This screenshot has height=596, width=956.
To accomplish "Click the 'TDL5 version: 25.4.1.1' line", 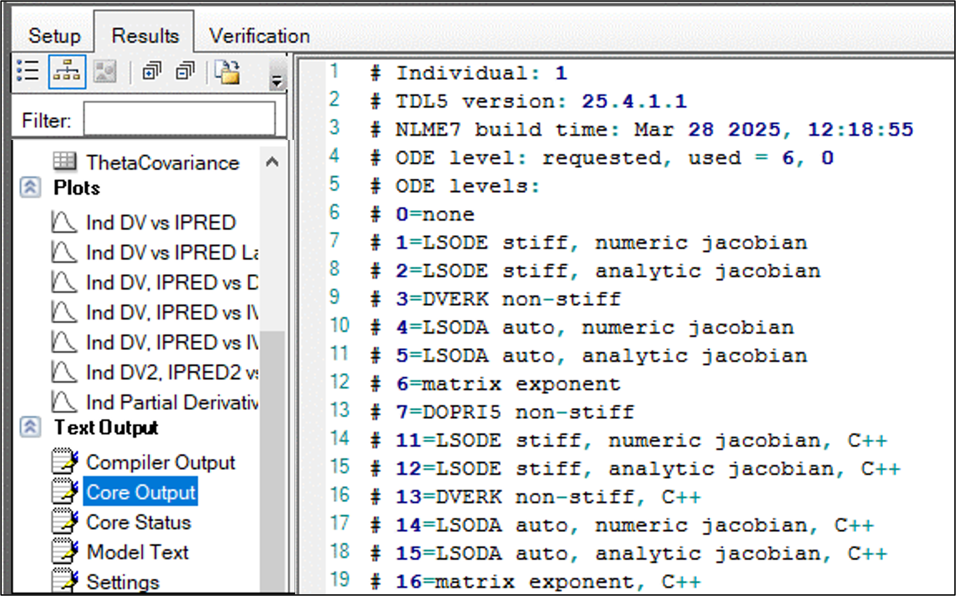I will (529, 101).
